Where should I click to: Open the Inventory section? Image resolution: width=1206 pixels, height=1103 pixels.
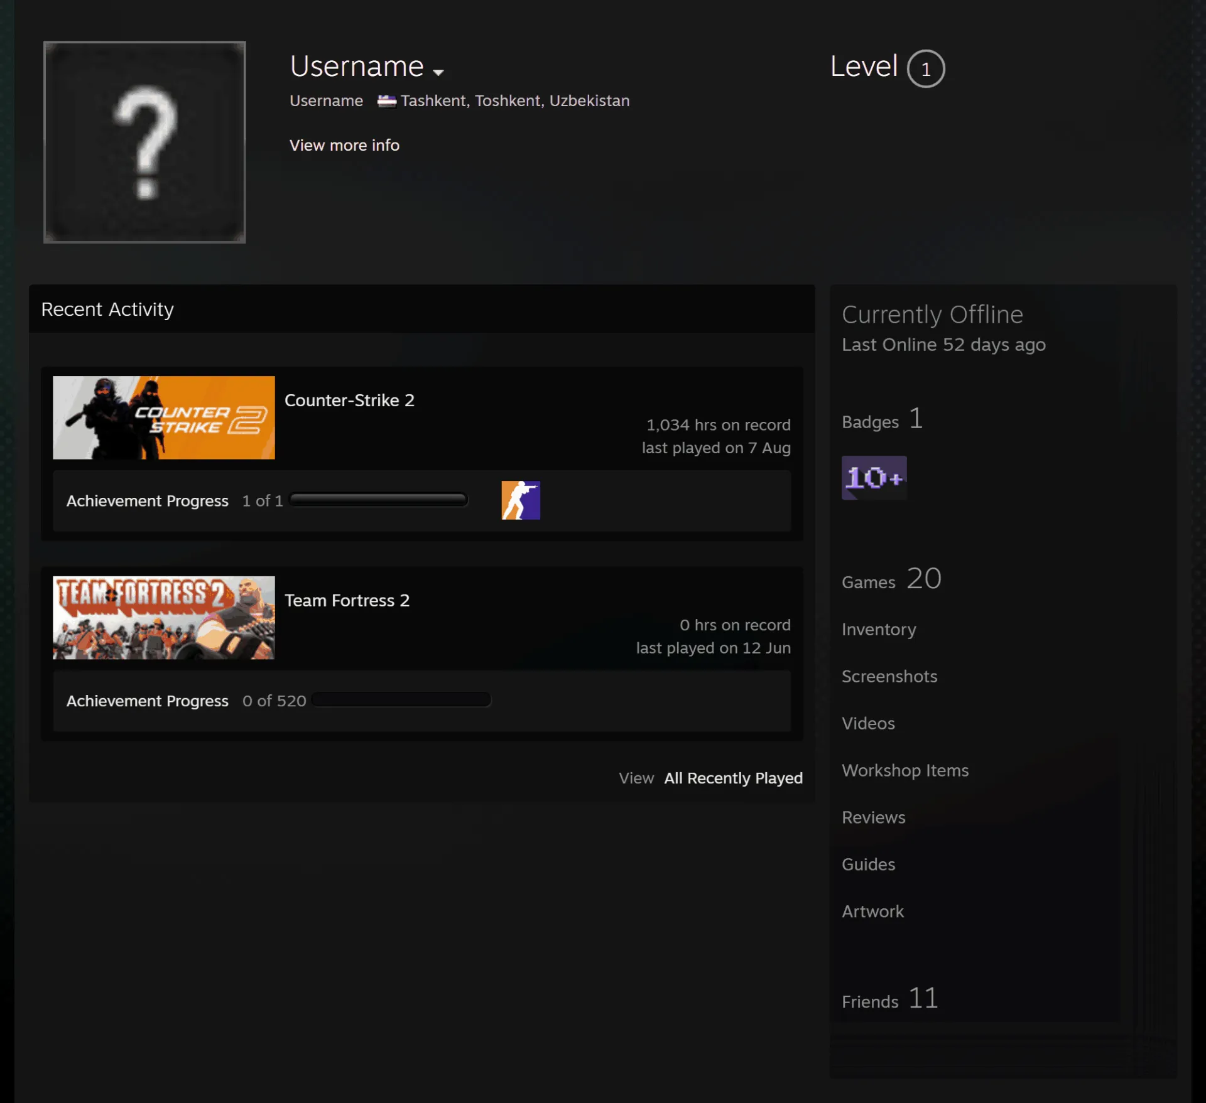(879, 629)
